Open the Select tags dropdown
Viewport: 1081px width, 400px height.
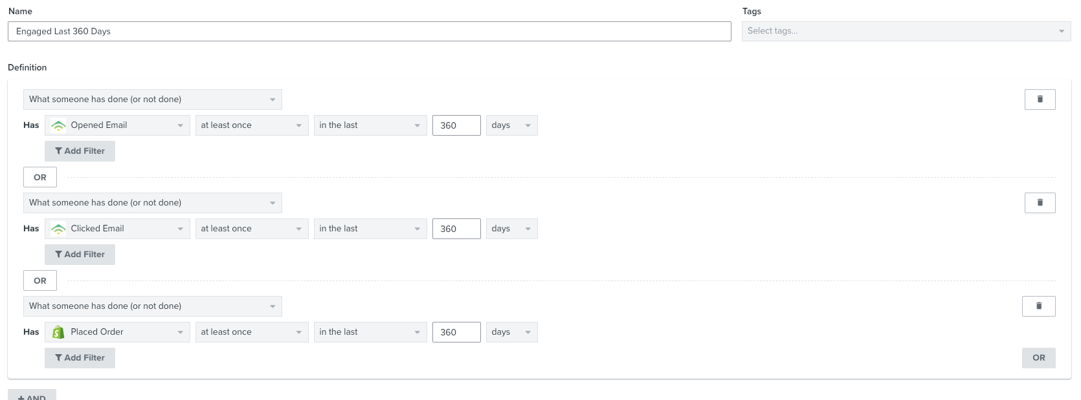[x=906, y=31]
